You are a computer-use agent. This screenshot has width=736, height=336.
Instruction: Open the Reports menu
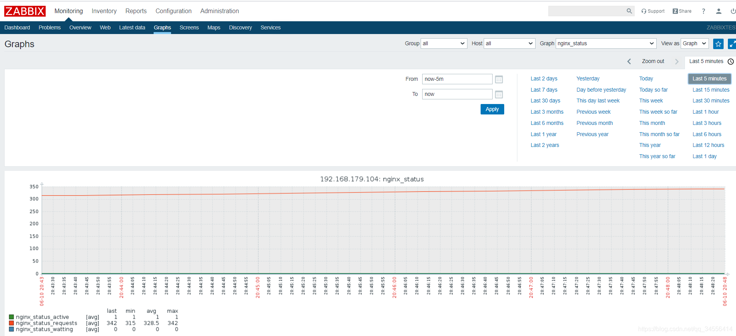(136, 11)
